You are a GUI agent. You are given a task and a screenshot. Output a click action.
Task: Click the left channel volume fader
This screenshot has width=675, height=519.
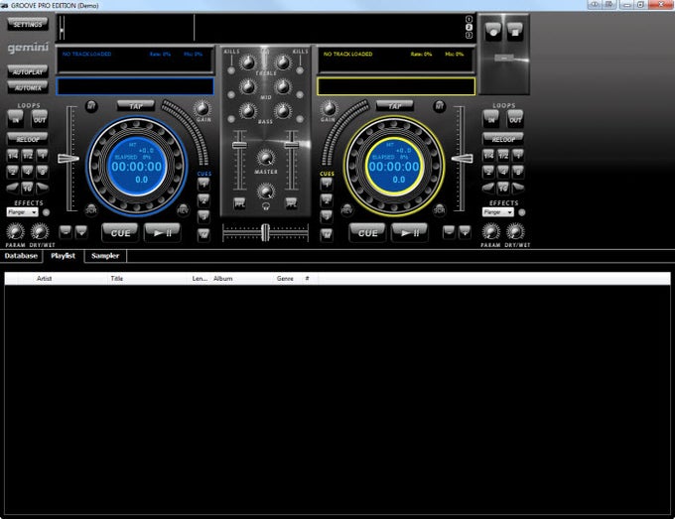click(x=239, y=145)
